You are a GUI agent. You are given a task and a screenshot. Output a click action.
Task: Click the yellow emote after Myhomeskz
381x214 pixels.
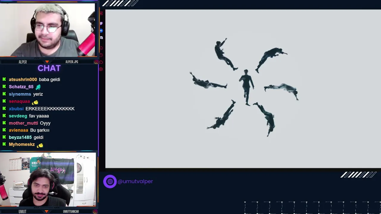coord(40,145)
